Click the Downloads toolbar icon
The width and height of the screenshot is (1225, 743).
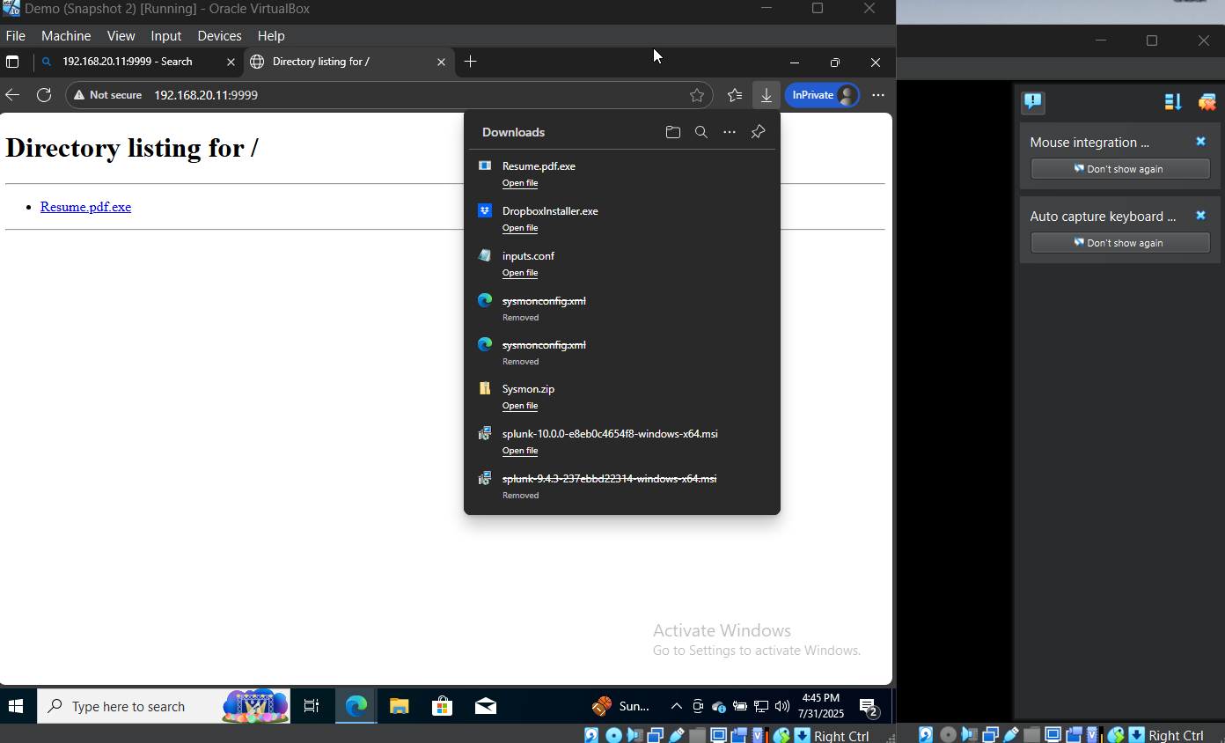point(766,94)
